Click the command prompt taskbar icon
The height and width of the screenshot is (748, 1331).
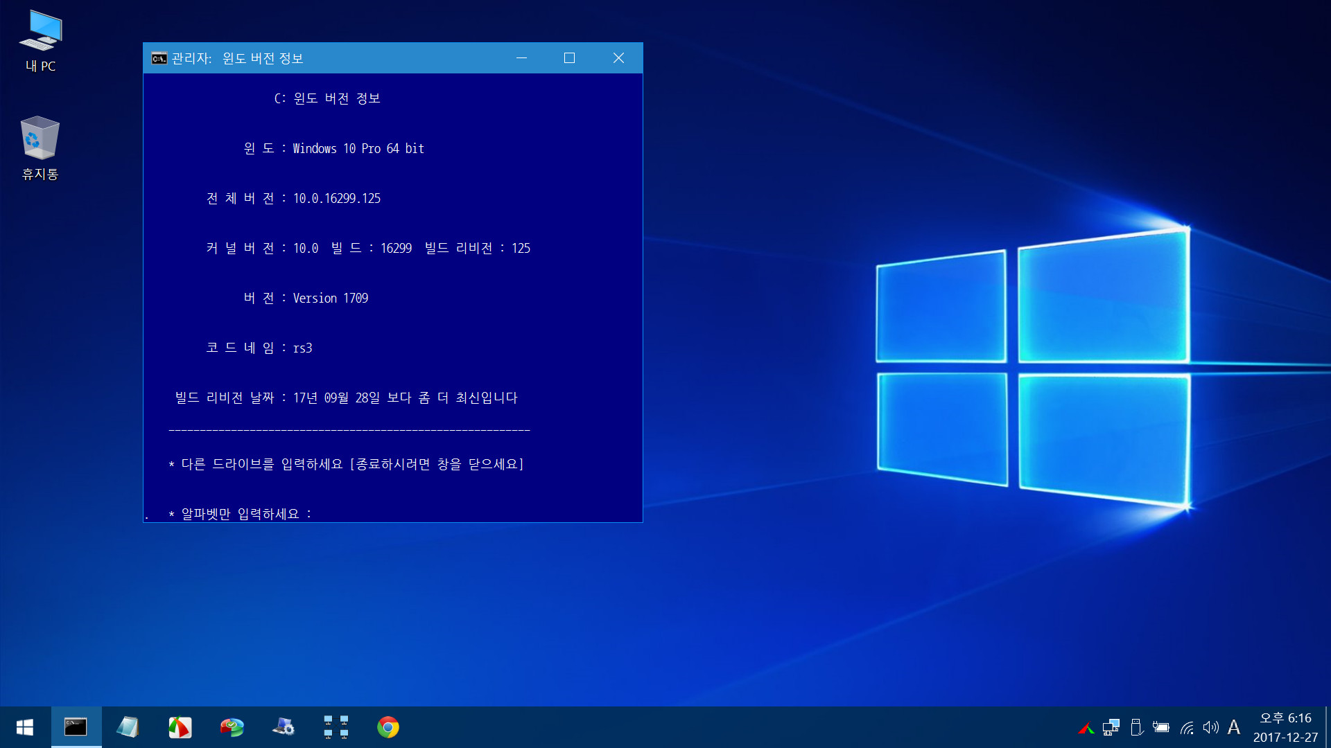76,727
